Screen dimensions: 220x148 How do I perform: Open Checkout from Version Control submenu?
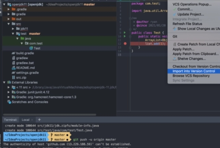(x=196, y=66)
